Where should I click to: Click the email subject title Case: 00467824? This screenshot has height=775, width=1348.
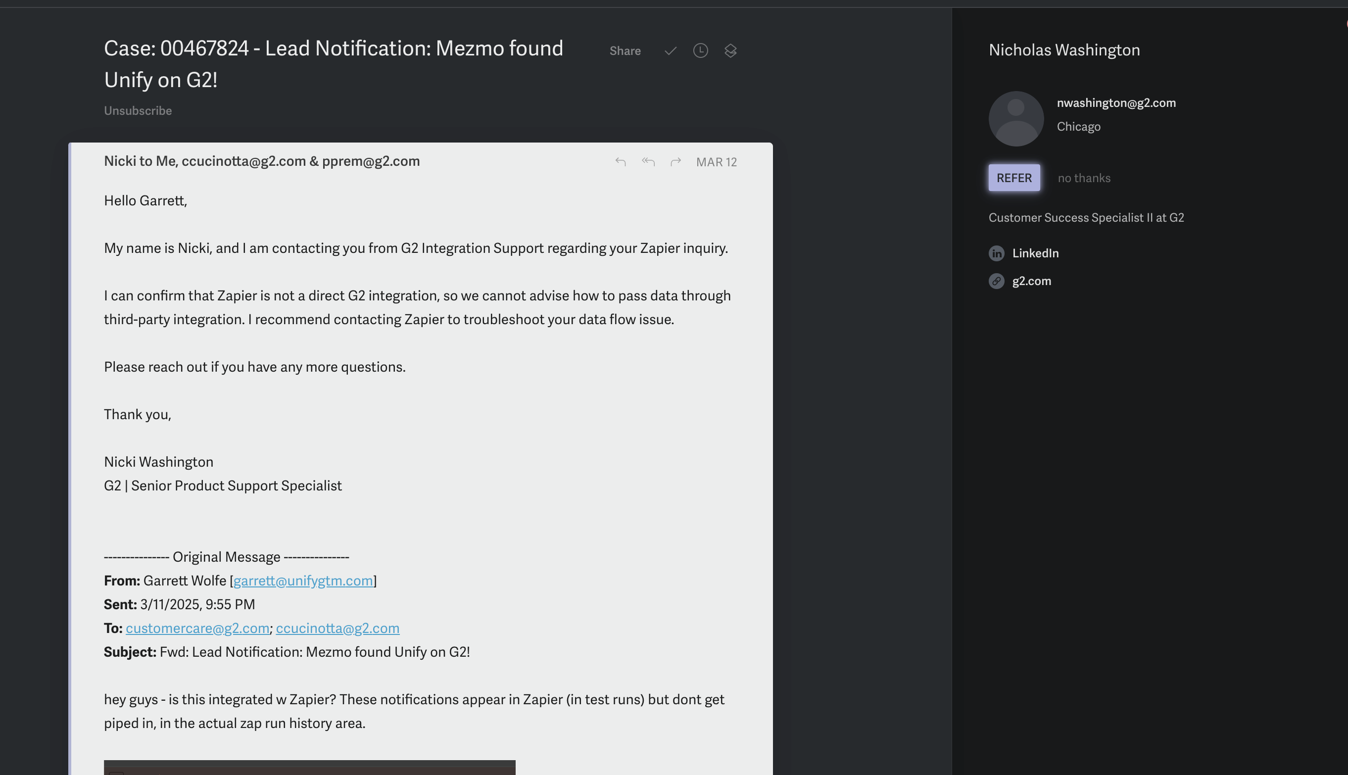pos(334,64)
